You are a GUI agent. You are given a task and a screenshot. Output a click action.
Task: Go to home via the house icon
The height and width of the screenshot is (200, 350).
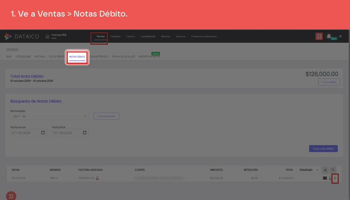[x=48, y=36]
